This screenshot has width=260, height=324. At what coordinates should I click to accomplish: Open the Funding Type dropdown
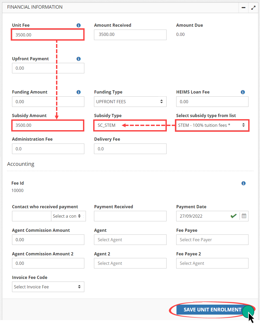(x=130, y=102)
